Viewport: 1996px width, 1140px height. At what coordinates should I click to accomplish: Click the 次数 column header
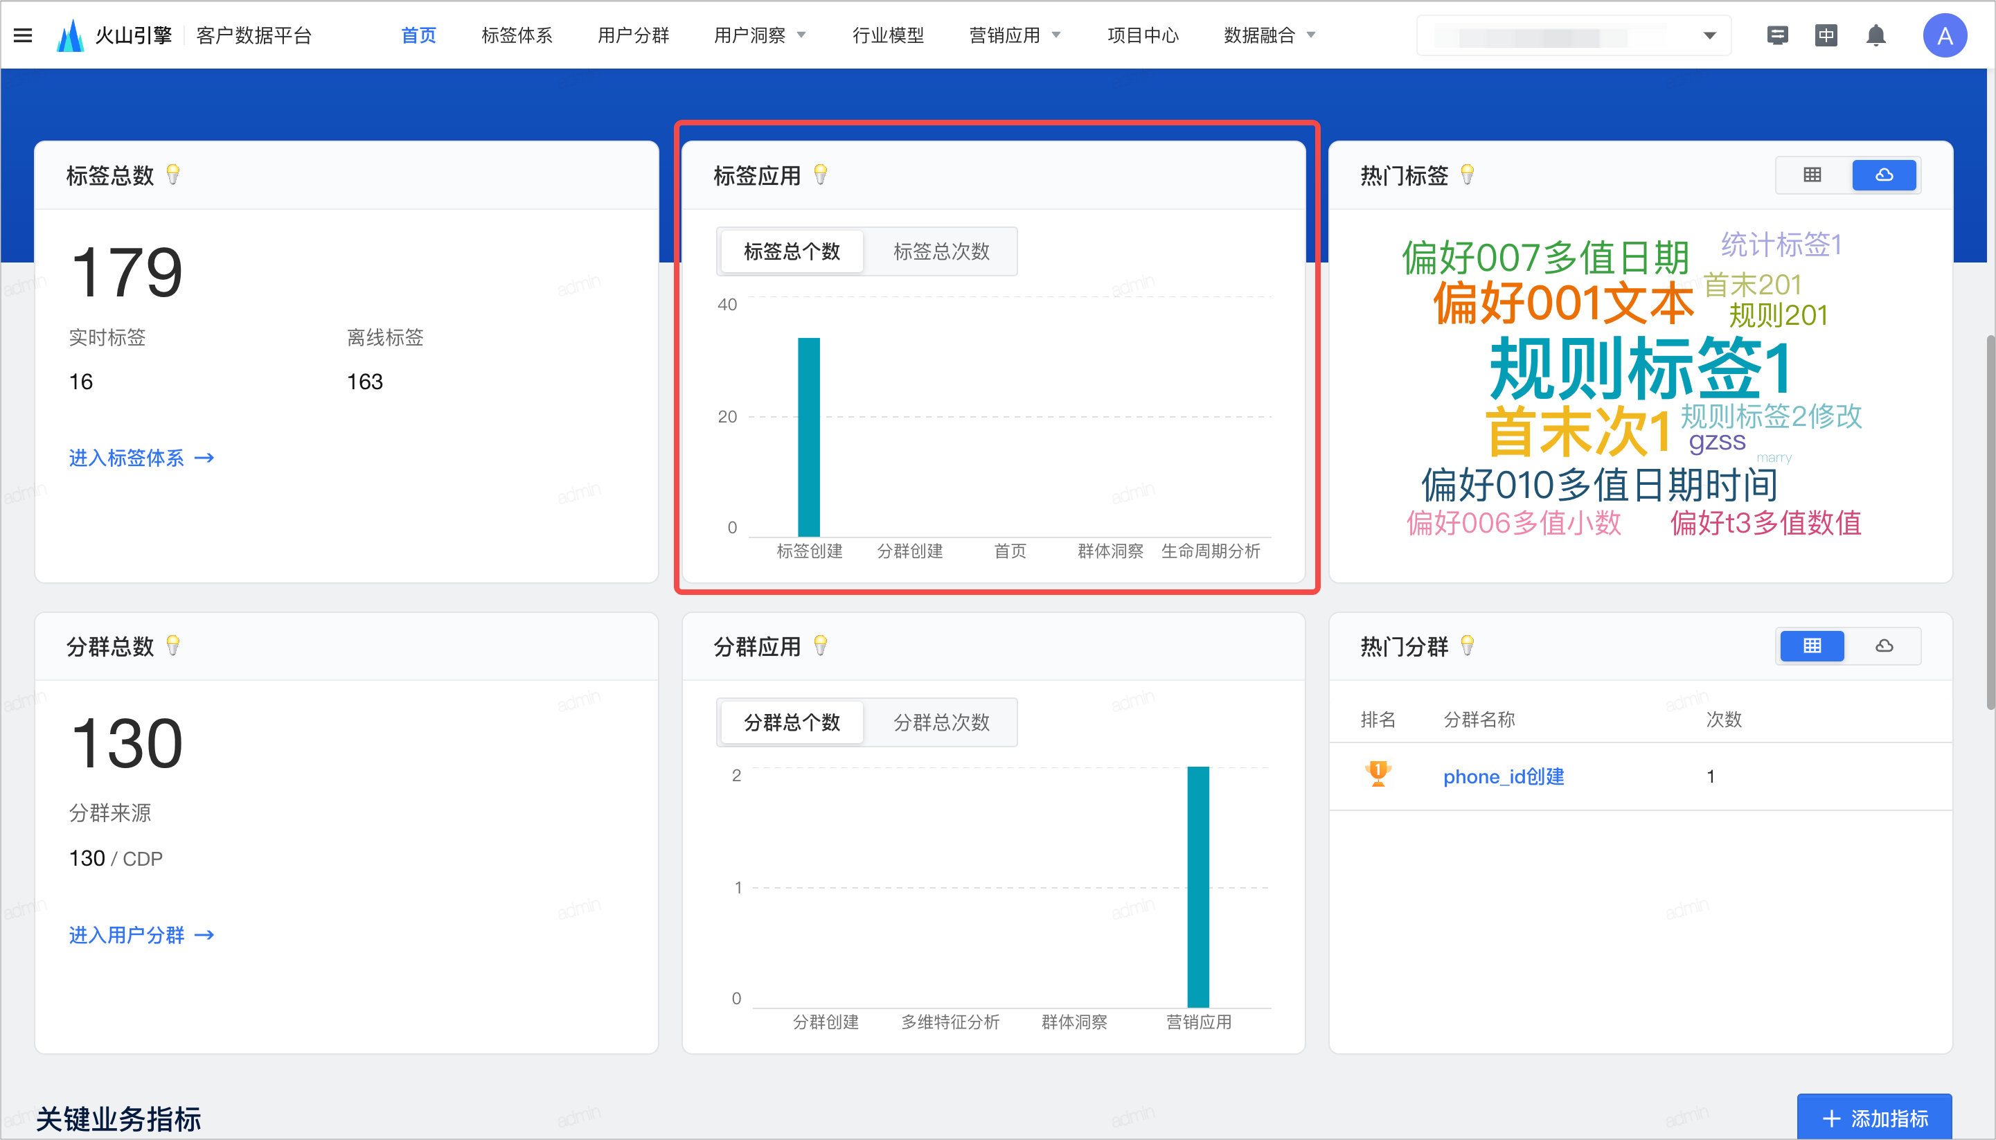pos(1724,719)
